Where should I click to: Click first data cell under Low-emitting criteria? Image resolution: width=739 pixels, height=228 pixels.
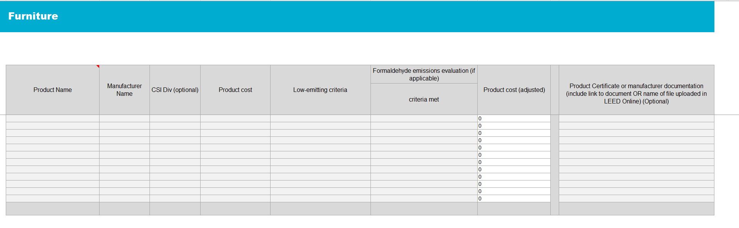pos(320,118)
